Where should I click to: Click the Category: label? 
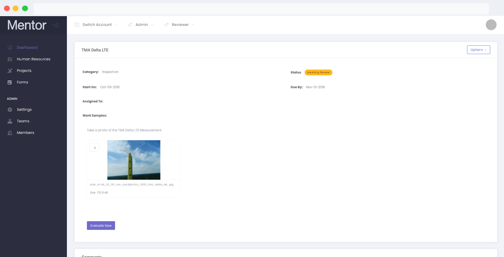tap(91, 72)
